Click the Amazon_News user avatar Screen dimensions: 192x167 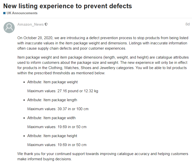pyautogui.click(x=9, y=27)
